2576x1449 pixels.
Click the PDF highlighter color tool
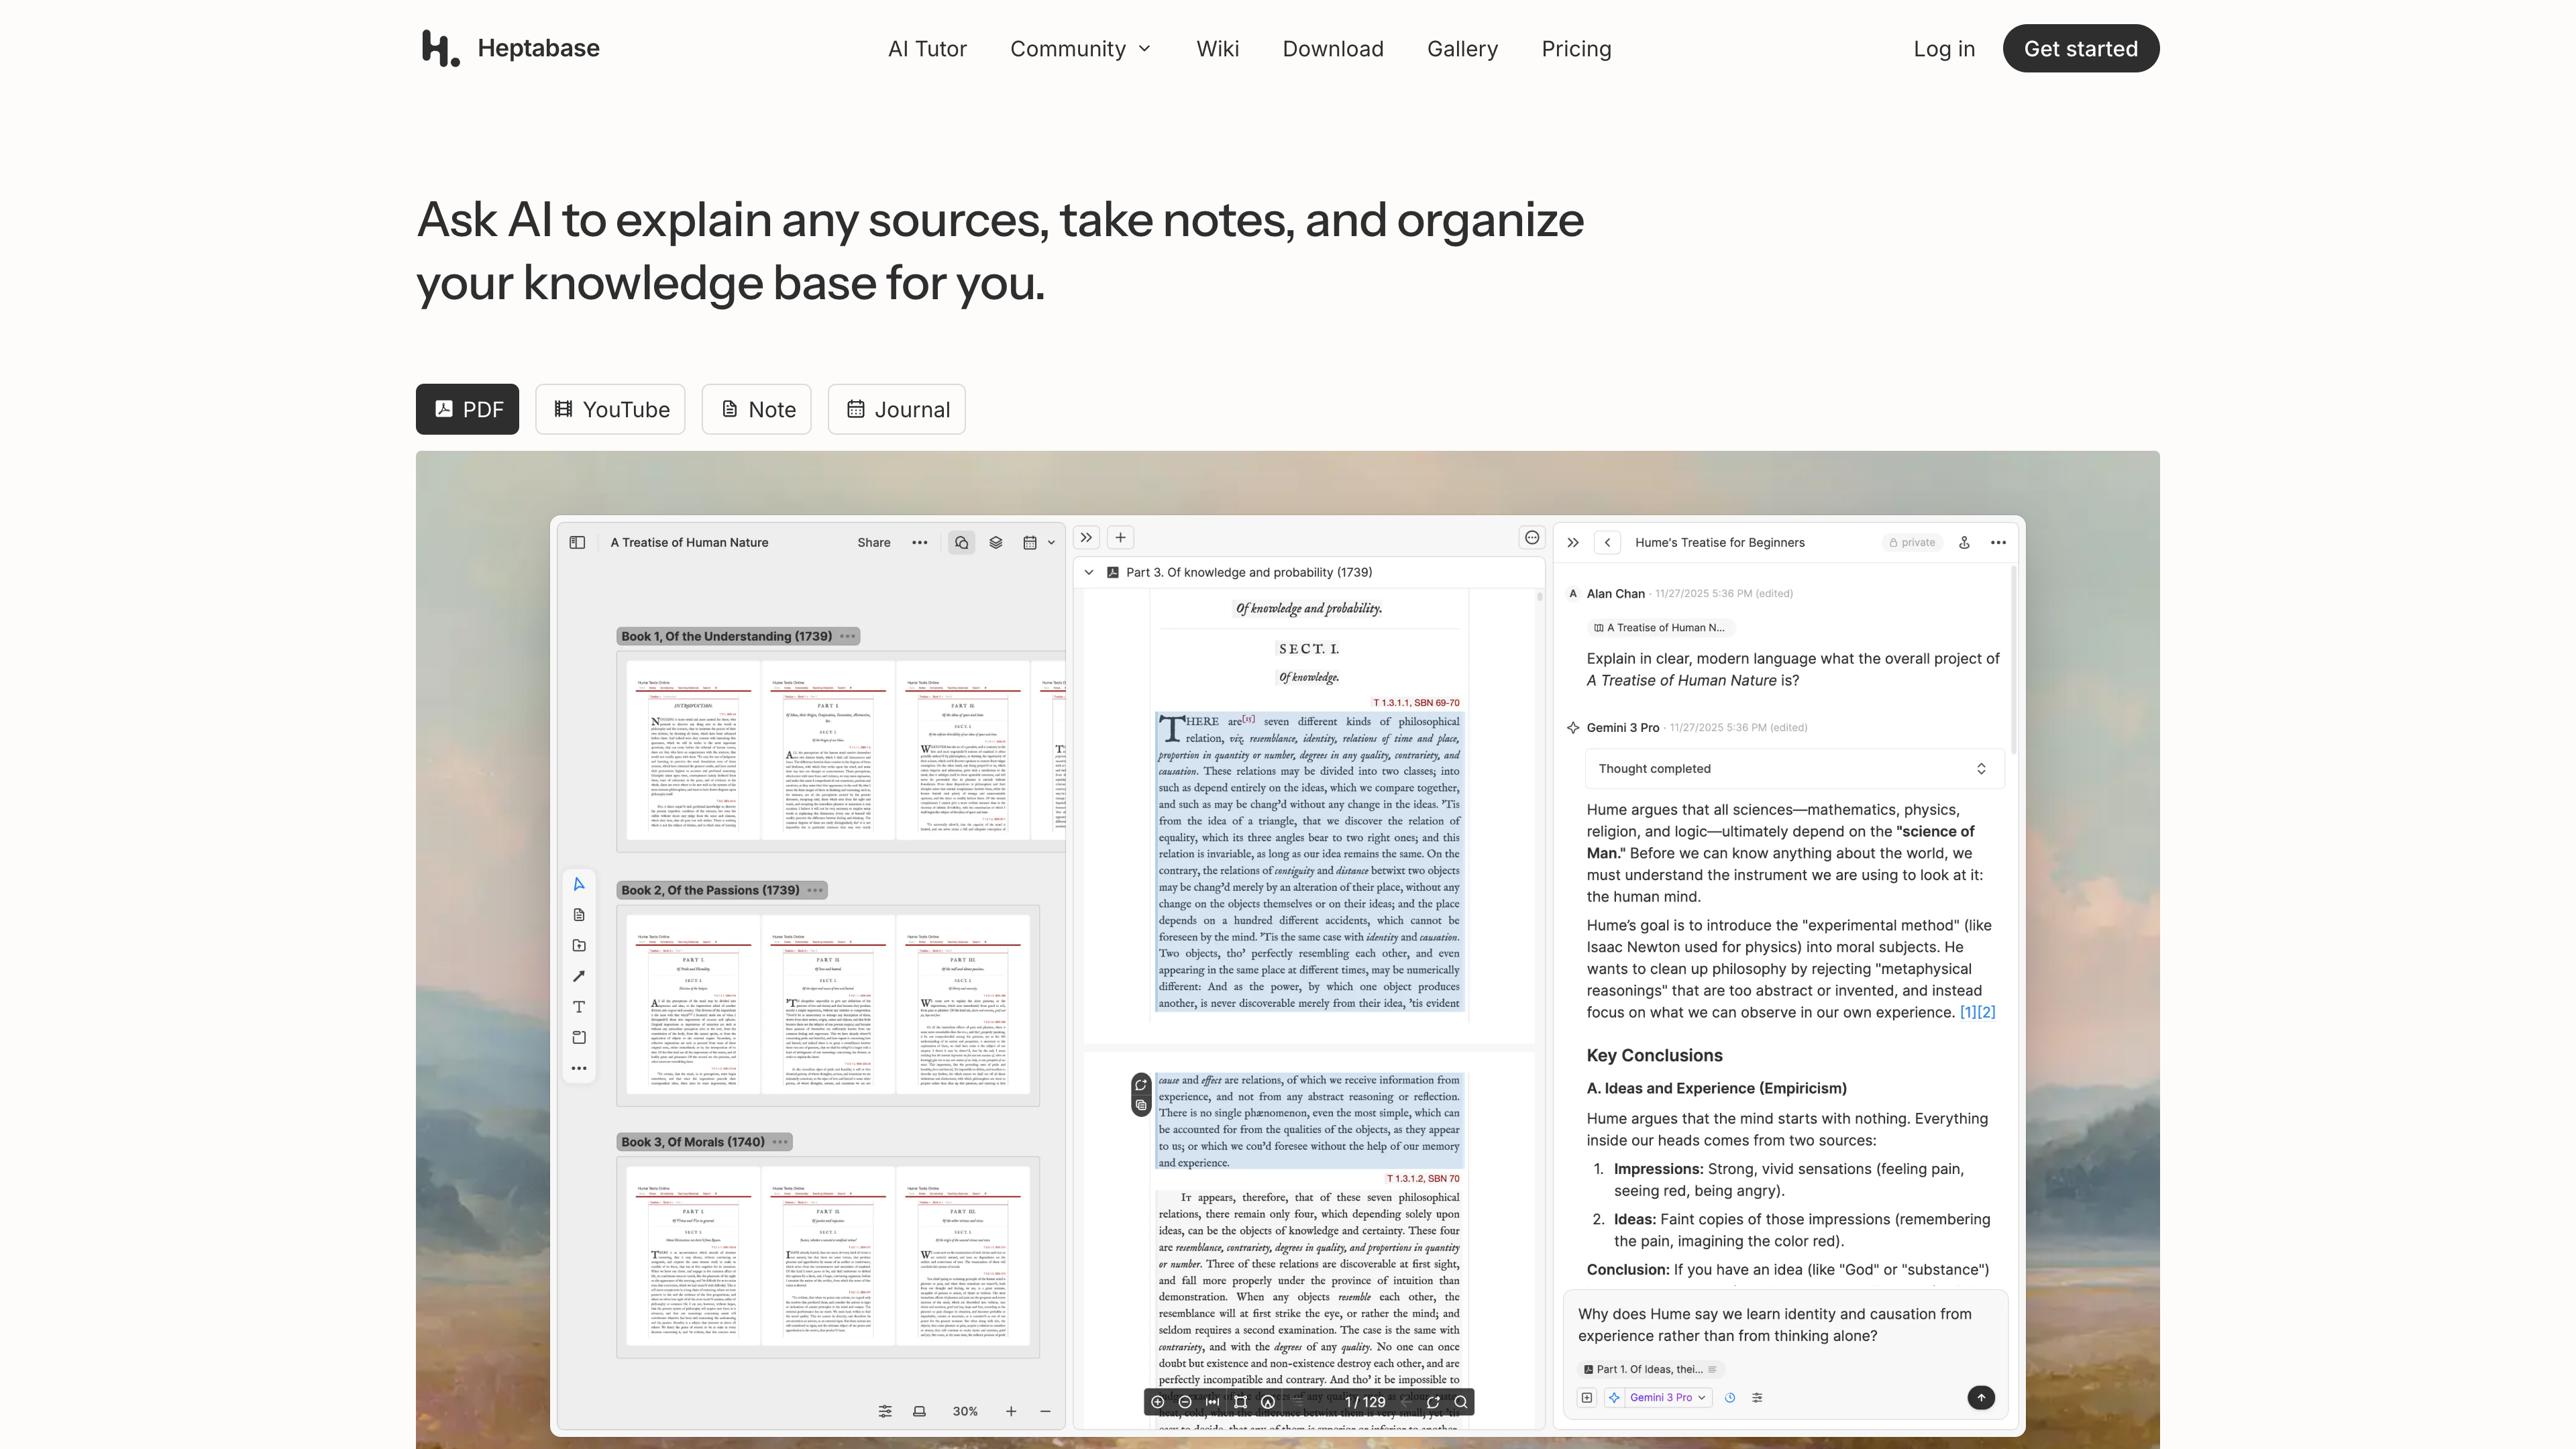click(1268, 1402)
